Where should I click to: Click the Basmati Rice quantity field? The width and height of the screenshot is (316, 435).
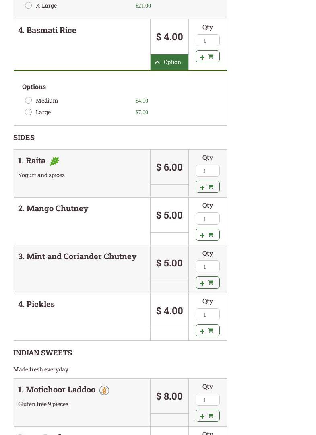[x=207, y=40]
